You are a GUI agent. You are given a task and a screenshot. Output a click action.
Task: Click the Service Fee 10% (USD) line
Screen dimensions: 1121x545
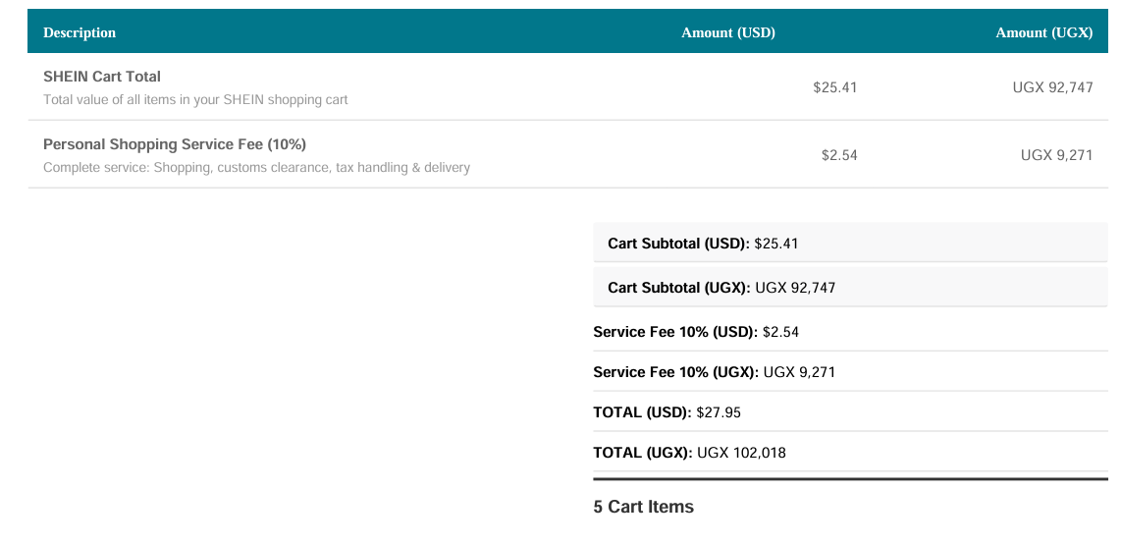pyautogui.click(x=850, y=332)
